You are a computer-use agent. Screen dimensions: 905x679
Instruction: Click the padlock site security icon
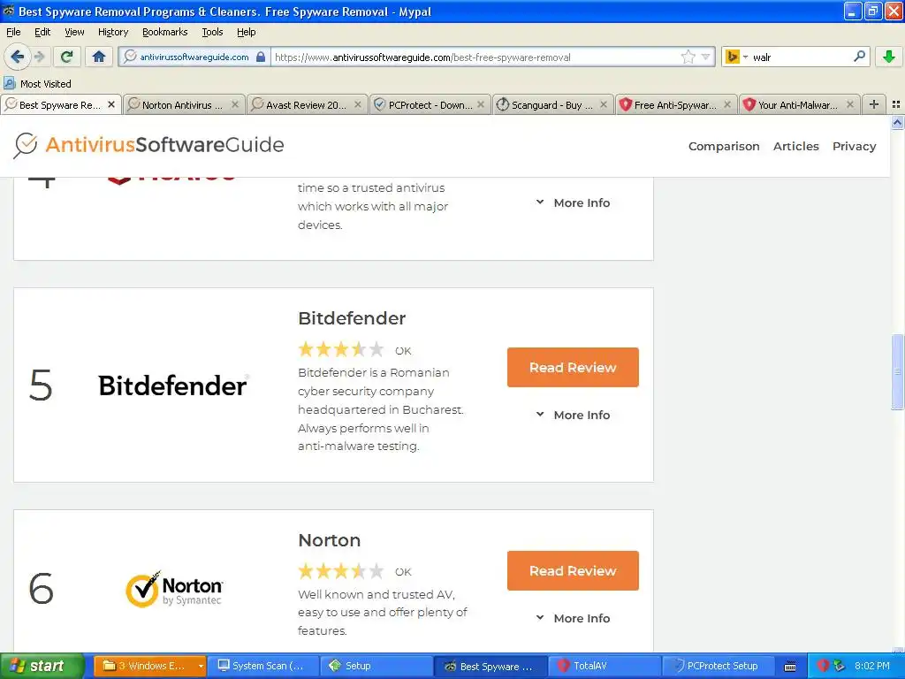(x=261, y=57)
